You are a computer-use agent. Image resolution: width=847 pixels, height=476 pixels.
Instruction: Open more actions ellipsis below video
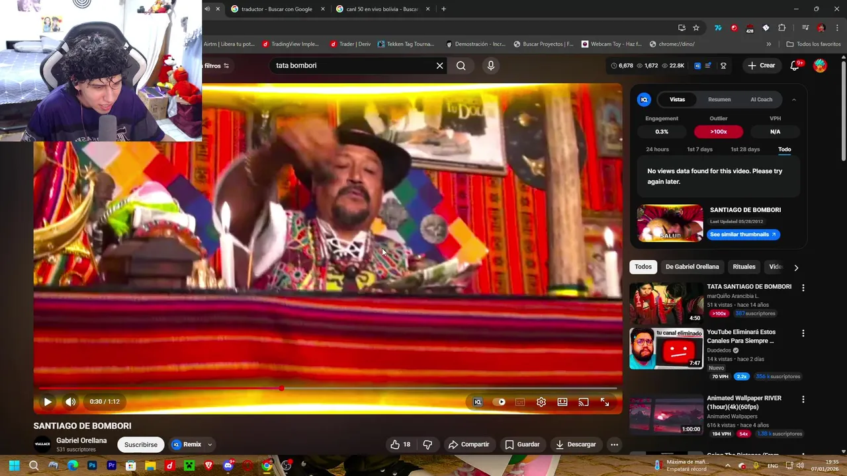click(615, 444)
